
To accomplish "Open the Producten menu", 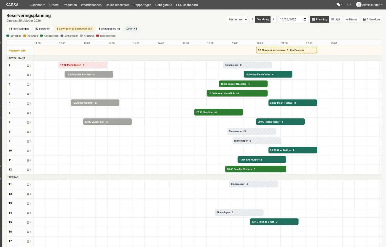I will (x=70, y=5).
